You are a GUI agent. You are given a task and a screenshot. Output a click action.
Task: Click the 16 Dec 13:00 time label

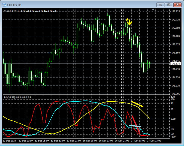coord(106,140)
